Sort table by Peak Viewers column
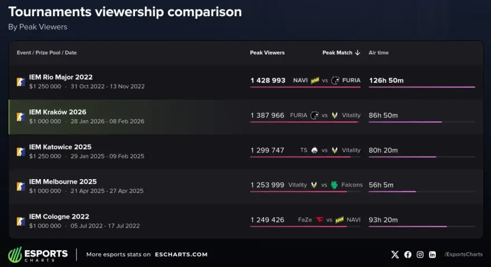This screenshot has height=267, width=491. click(267, 53)
